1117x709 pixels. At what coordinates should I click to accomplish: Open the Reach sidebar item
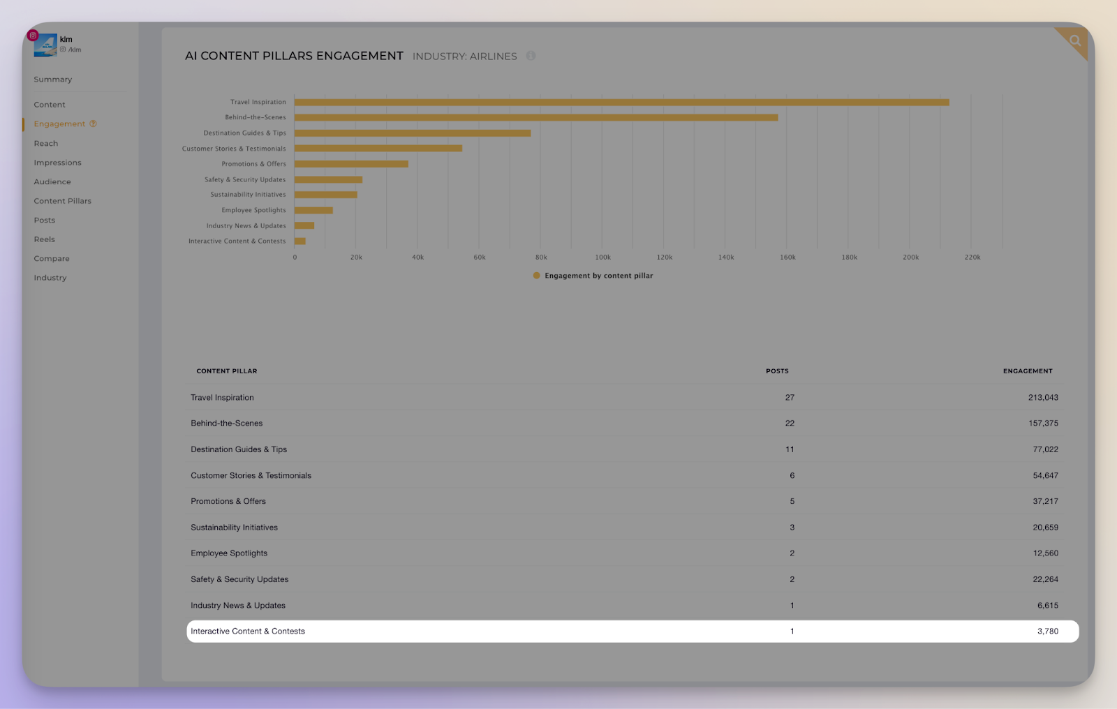[x=46, y=144]
